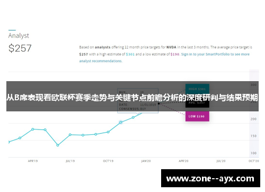265x192 pixels.
Task: Click the magenta '$190' low estimate text
Action: [175, 54]
